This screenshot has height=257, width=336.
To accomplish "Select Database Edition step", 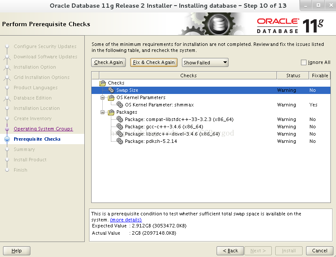I will coord(33,98).
